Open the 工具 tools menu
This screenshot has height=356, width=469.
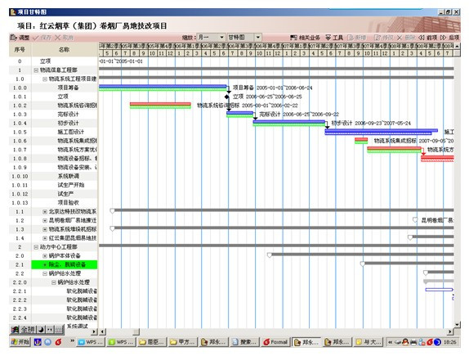point(334,38)
